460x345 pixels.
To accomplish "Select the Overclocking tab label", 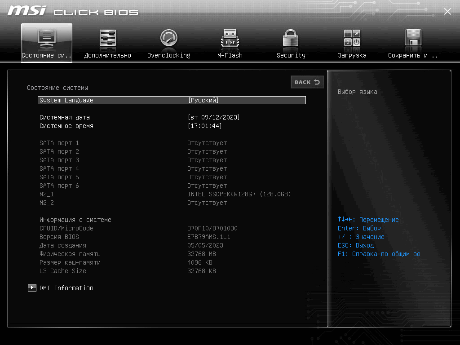I will pos(169,55).
